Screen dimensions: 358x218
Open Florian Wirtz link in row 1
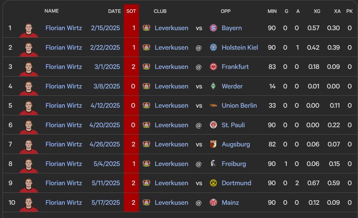(64, 28)
